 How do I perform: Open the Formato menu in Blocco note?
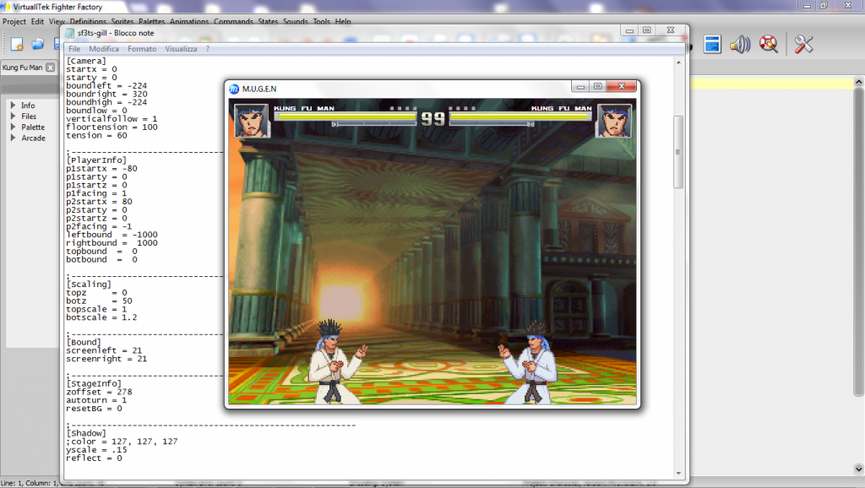pos(142,49)
